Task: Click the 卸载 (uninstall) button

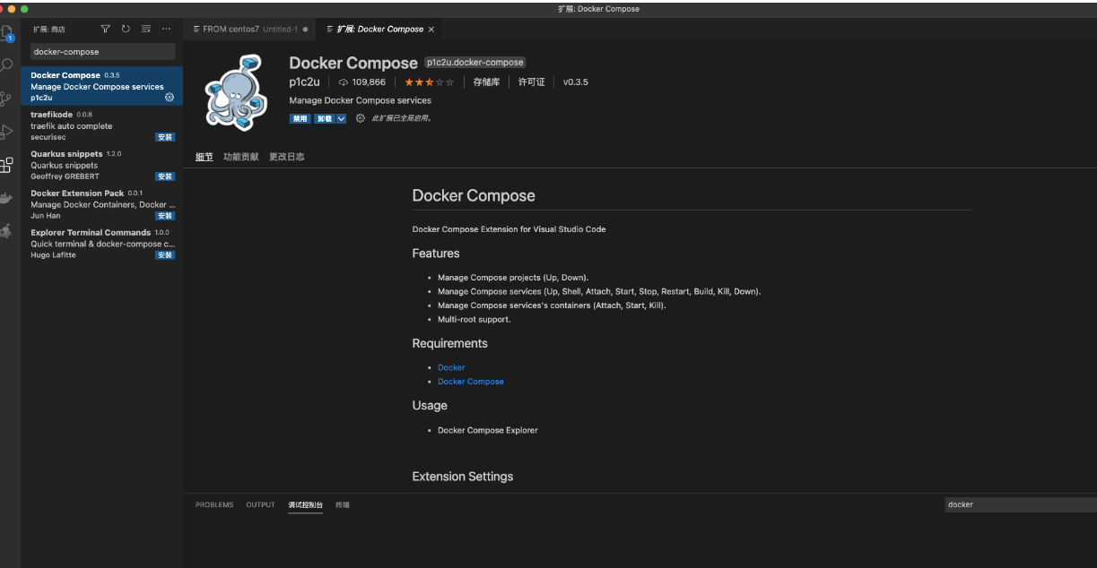Action: pos(324,118)
